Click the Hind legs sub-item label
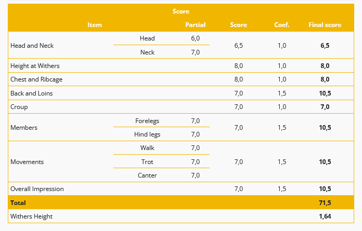Image resolution: width=362 pixels, height=231 pixels. 147,134
